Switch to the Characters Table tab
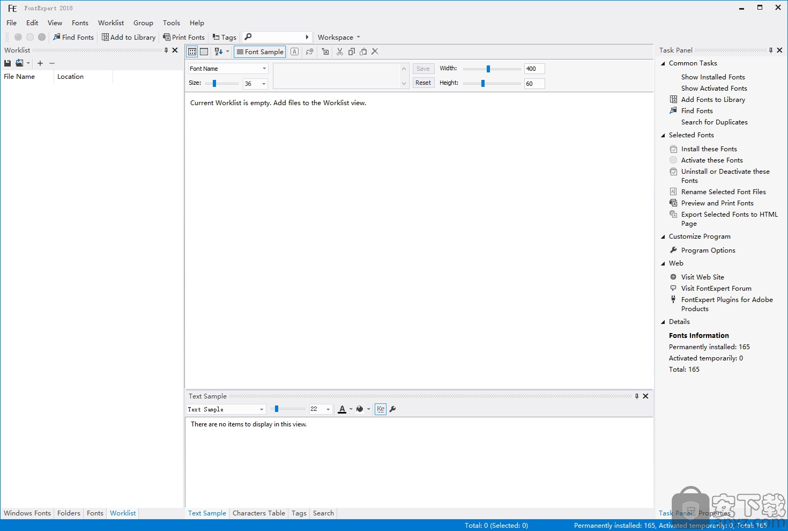Screen dimensions: 788x531 [259, 513]
